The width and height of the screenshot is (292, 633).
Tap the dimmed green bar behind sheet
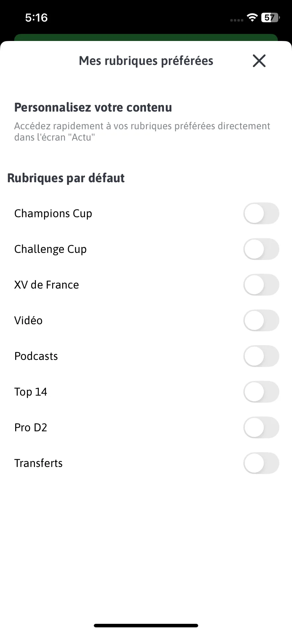(146, 37)
